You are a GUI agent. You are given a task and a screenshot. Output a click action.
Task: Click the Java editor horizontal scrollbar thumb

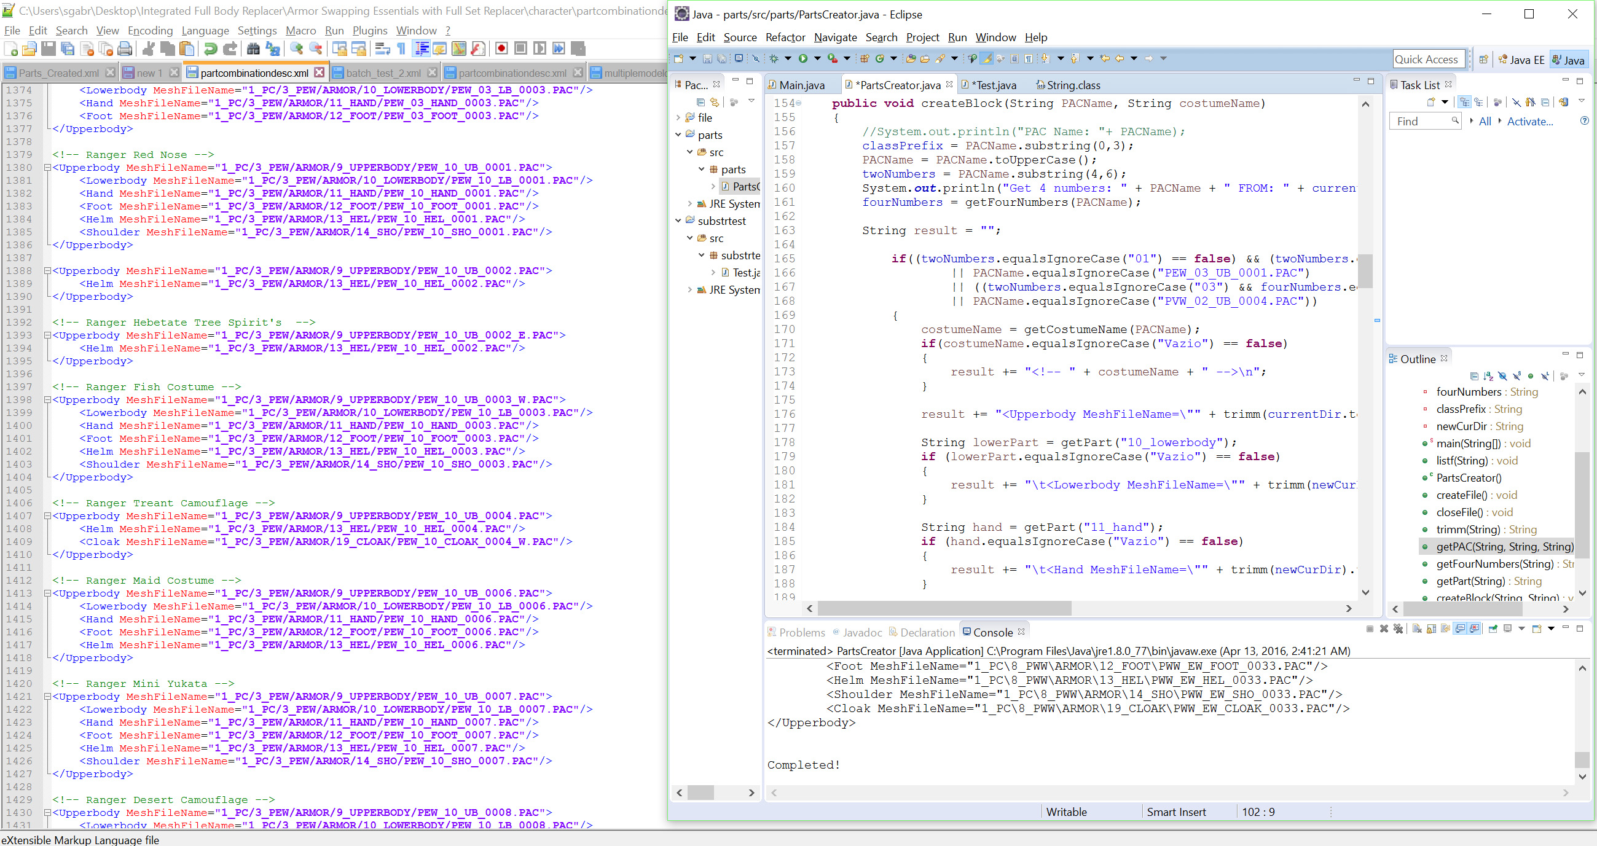(x=944, y=608)
